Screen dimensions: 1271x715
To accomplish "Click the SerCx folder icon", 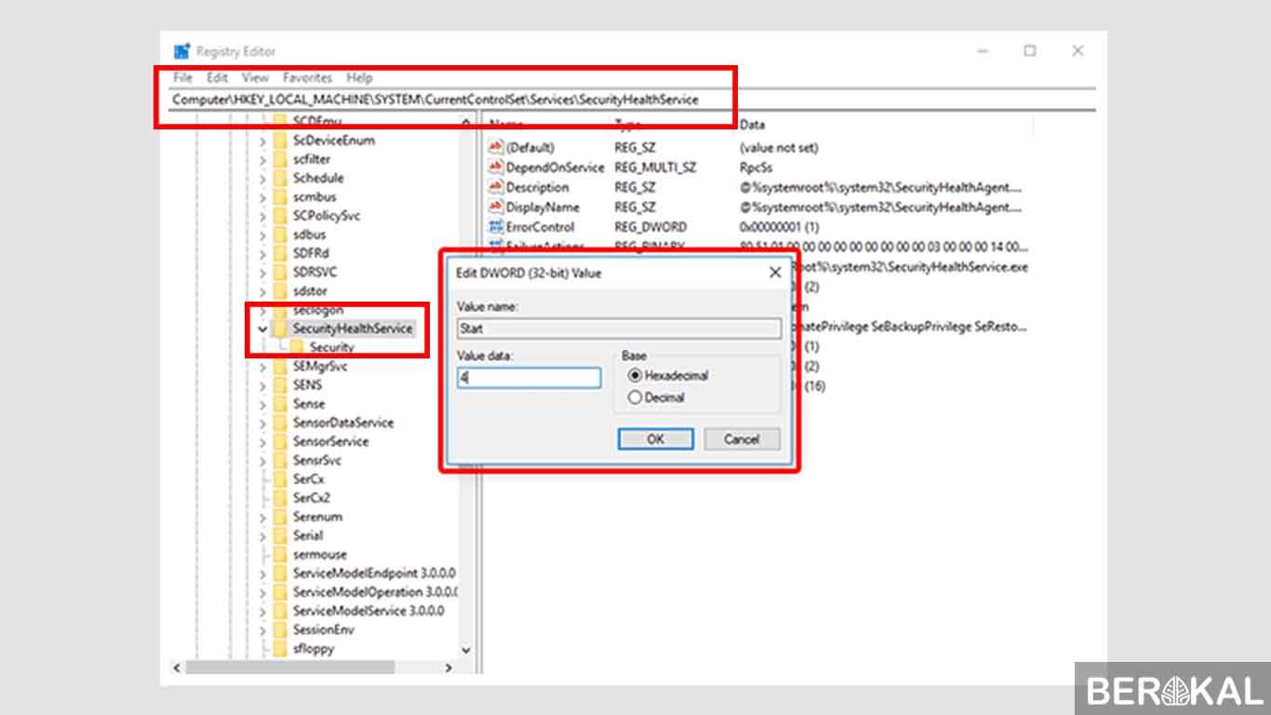I will pos(280,479).
